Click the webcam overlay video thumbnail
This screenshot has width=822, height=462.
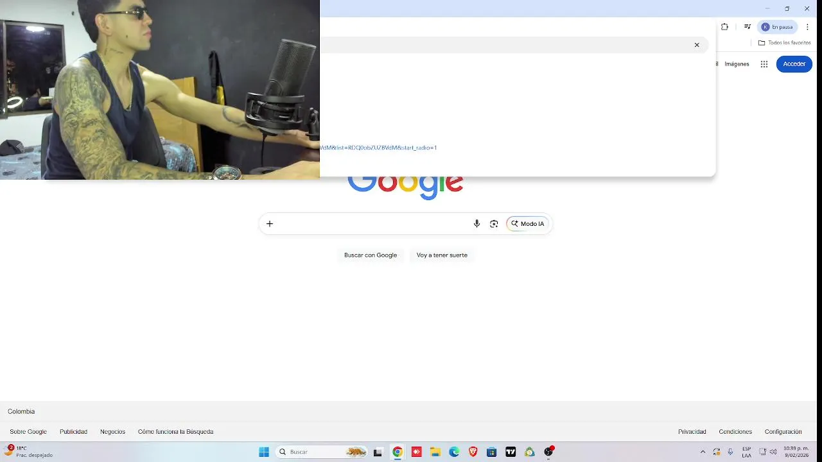pyautogui.click(x=160, y=89)
